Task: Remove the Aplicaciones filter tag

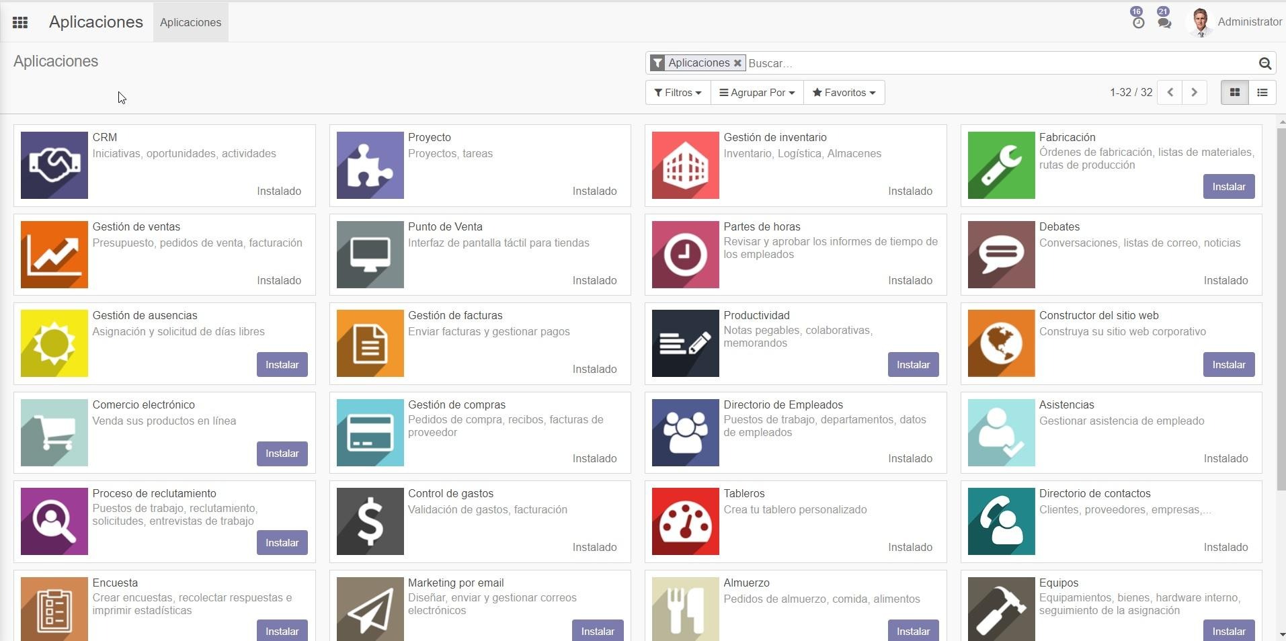Action: tap(737, 63)
